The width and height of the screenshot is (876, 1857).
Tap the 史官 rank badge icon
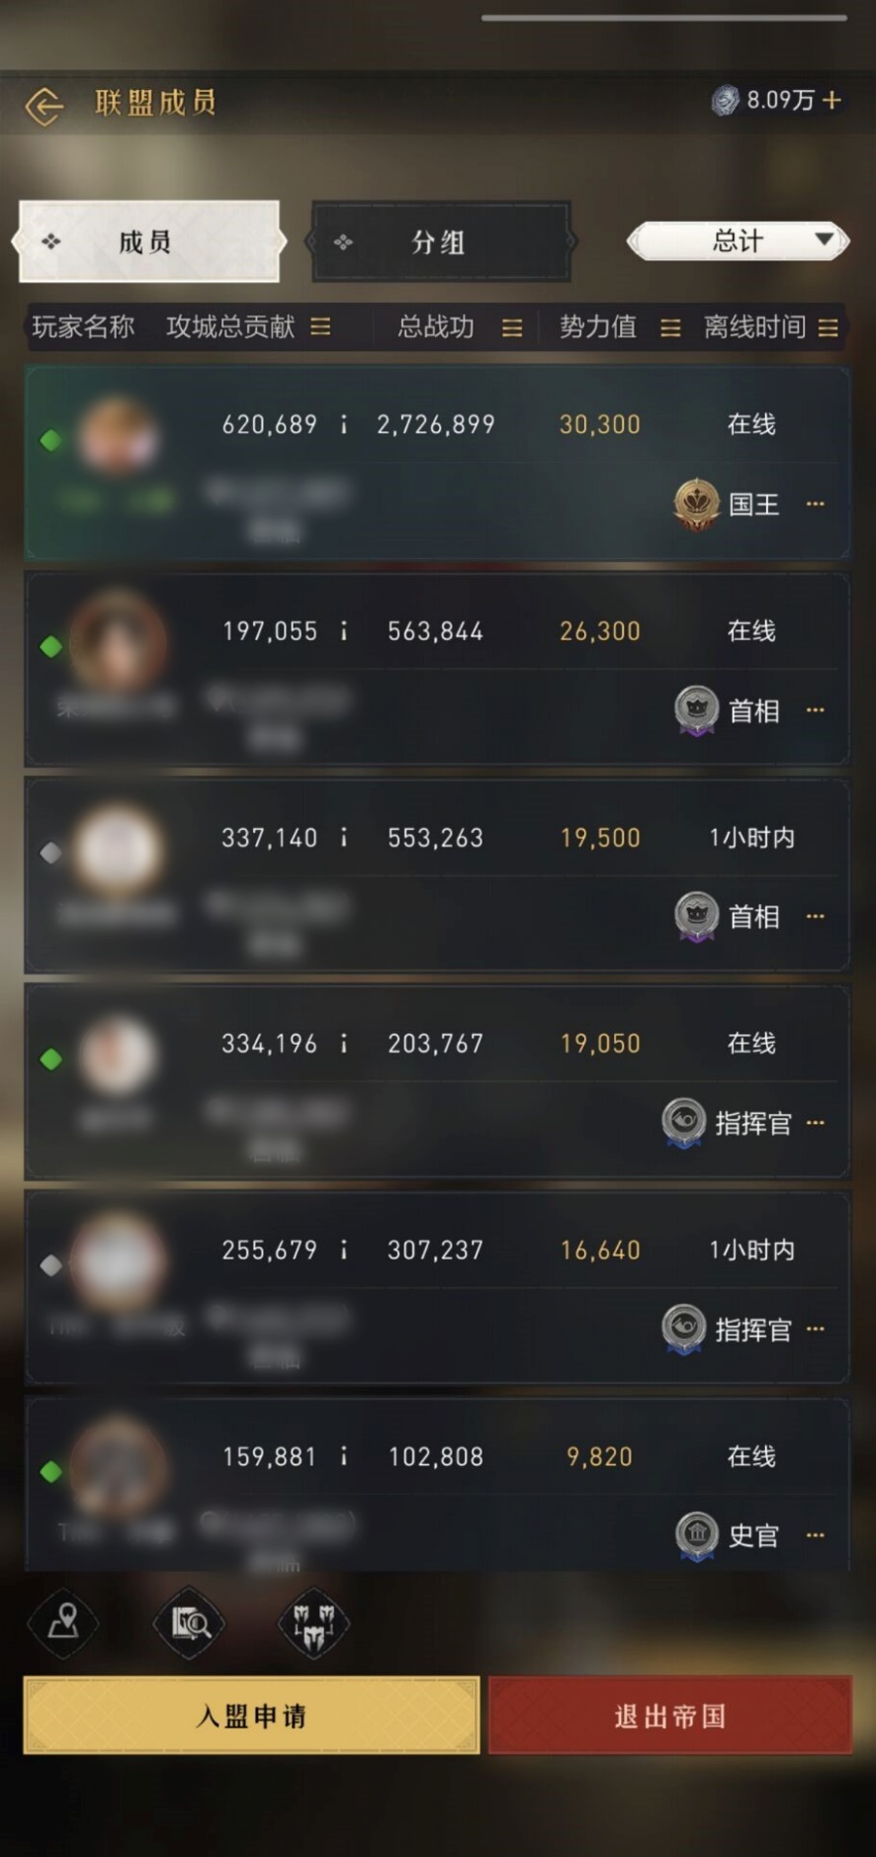click(697, 1535)
